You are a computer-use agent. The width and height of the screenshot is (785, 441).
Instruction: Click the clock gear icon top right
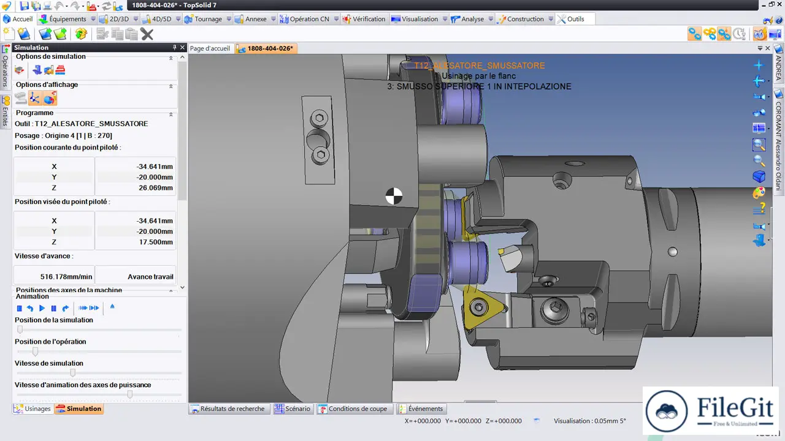740,34
